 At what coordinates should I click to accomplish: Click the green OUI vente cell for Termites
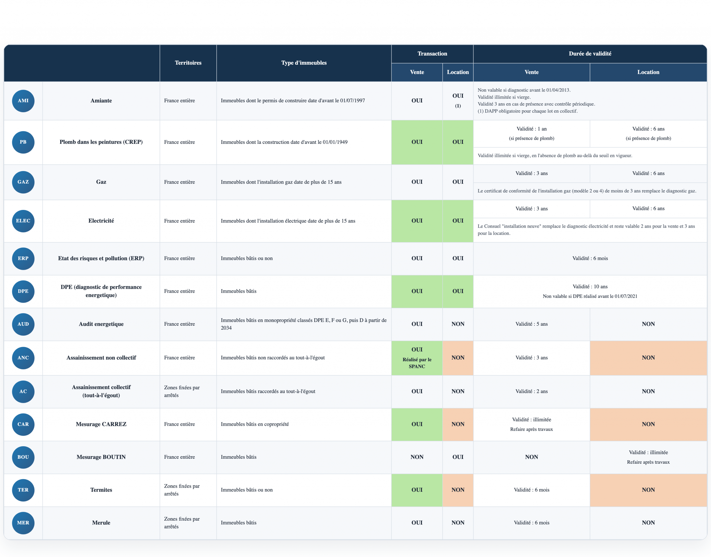417,490
